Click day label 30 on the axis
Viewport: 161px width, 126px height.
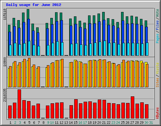pos(146,123)
